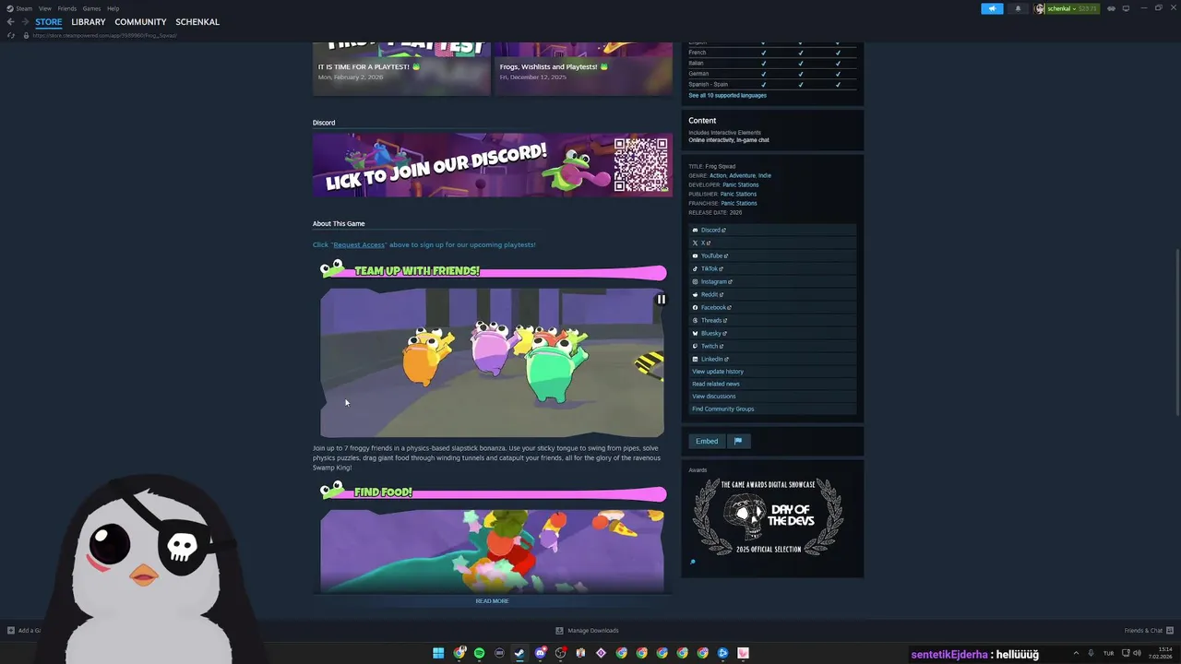Open the Help menu
The width and height of the screenshot is (1181, 664).
[113, 8]
